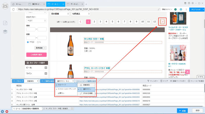The height and width of the screenshot is (114, 205).
Task: Open the help question mark icon
Action: tap(189, 3)
